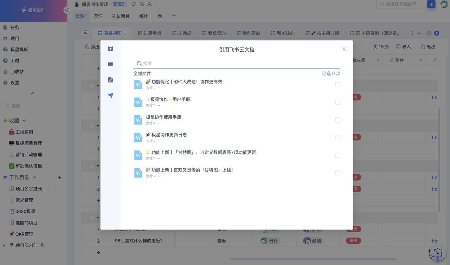This screenshot has height=265, width=450.
Task: Open the members icon in project header
Action: tap(149, 4)
